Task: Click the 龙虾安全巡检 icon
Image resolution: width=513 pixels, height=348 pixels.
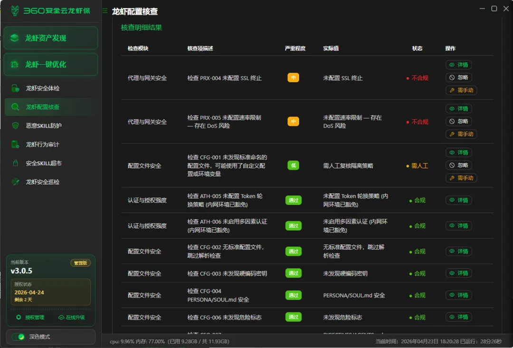Action: (15, 182)
